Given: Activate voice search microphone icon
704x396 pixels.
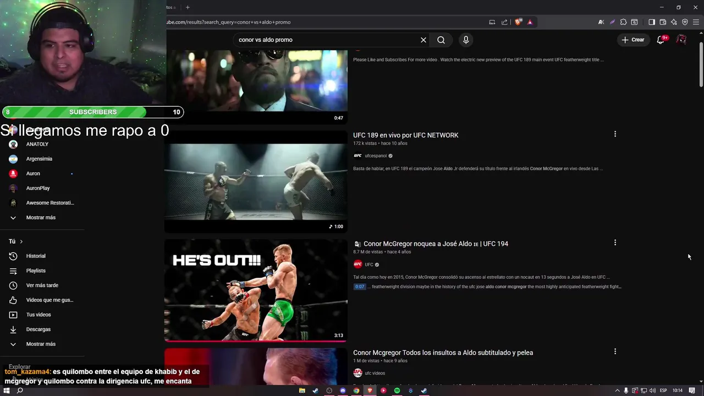Looking at the screenshot, I should [x=466, y=40].
